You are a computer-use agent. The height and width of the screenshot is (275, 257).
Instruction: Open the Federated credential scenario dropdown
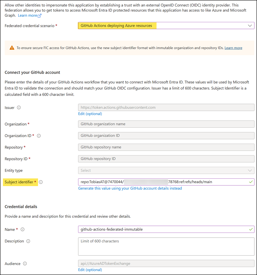[166, 26]
